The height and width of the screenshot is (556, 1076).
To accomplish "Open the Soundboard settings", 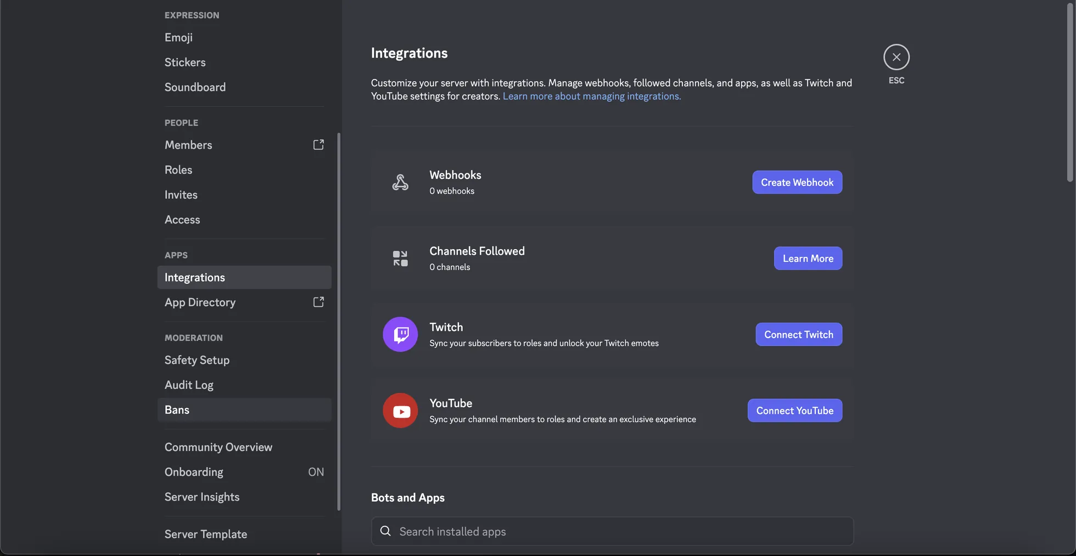I will [244, 87].
